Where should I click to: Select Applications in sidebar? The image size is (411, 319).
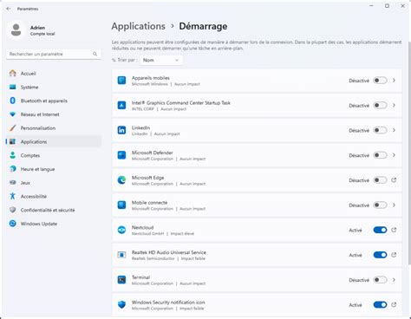(x=54, y=141)
